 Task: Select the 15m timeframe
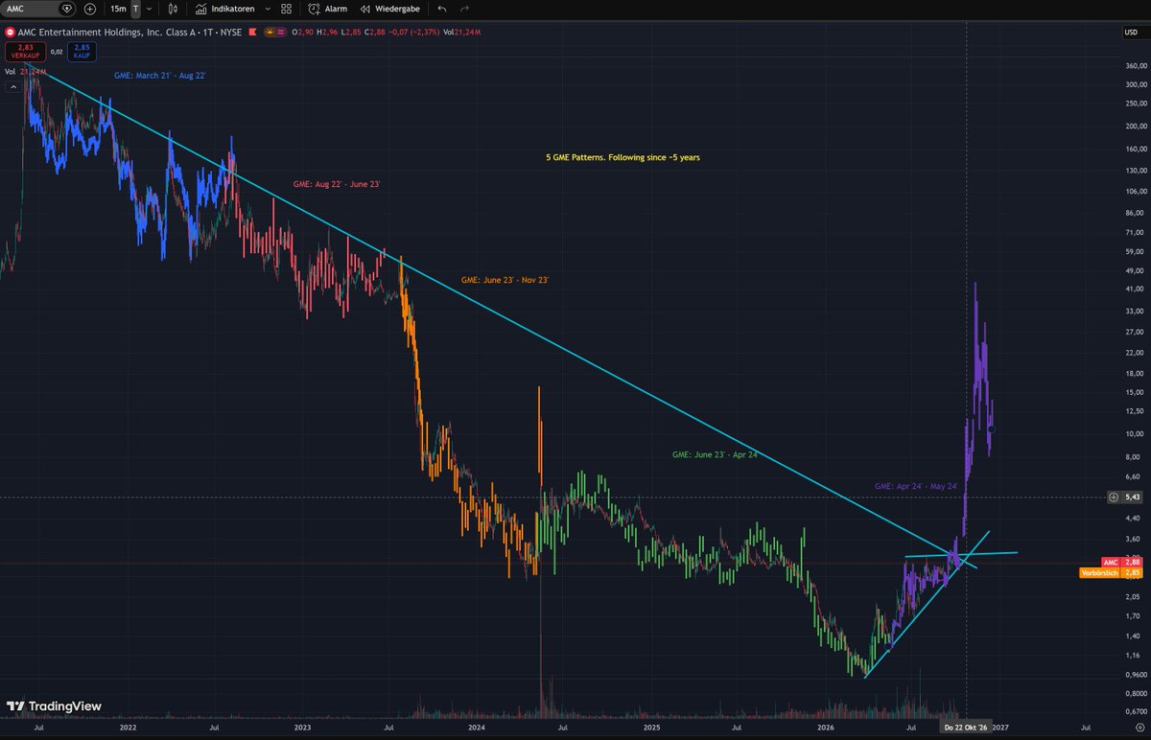(x=118, y=9)
